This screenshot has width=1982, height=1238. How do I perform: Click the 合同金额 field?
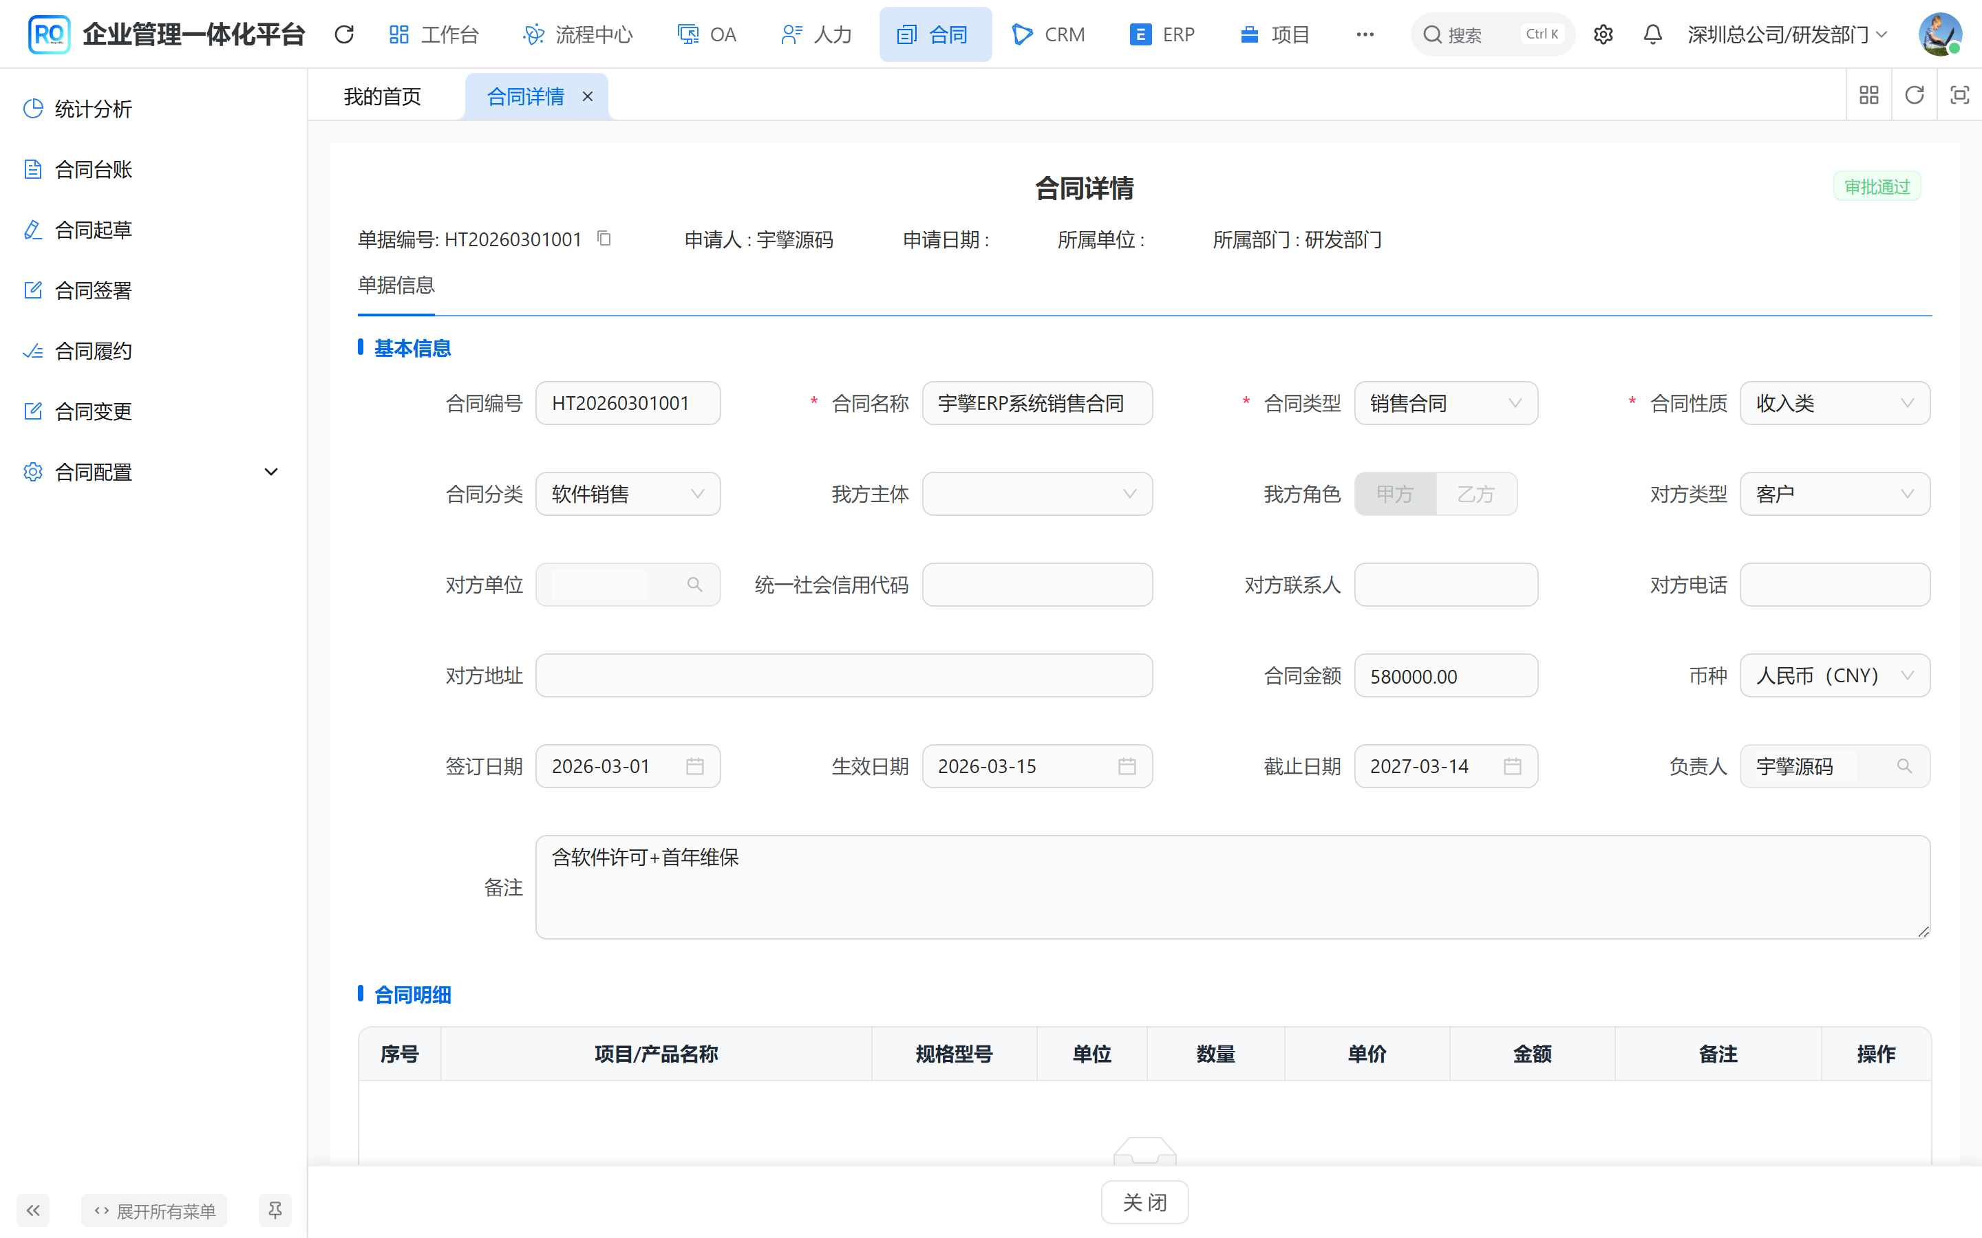click(1445, 675)
